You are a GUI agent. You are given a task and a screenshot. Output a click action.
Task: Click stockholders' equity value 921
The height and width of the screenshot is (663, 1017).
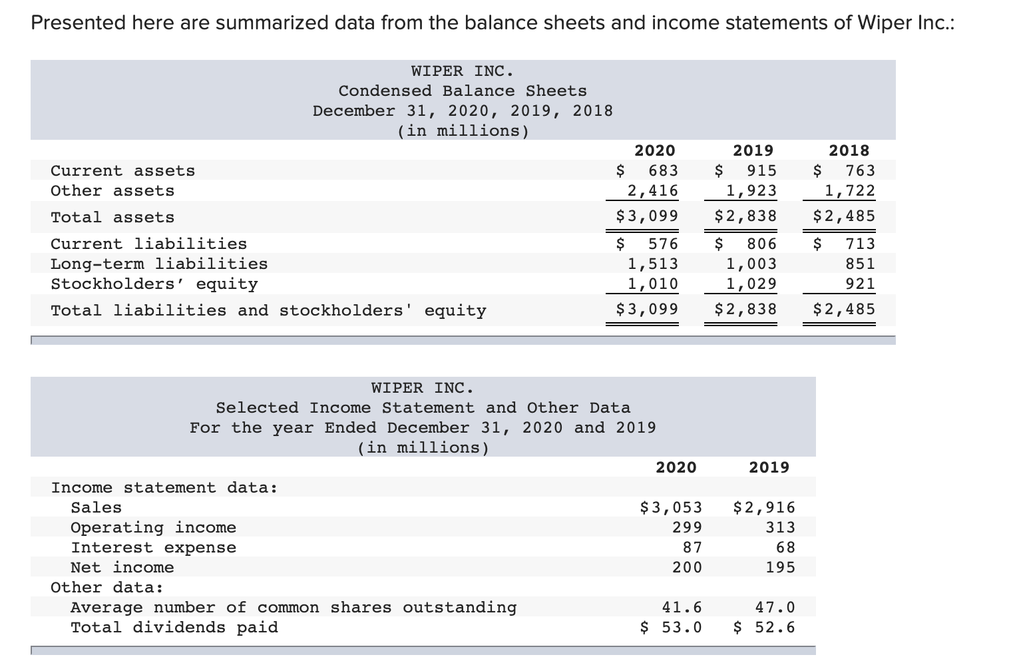click(x=860, y=284)
